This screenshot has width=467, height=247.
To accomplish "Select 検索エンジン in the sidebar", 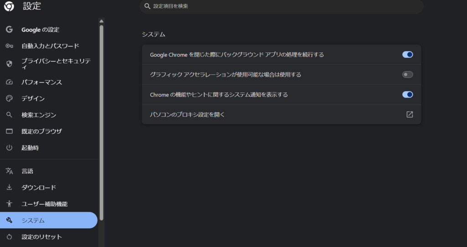I will coord(49,115).
